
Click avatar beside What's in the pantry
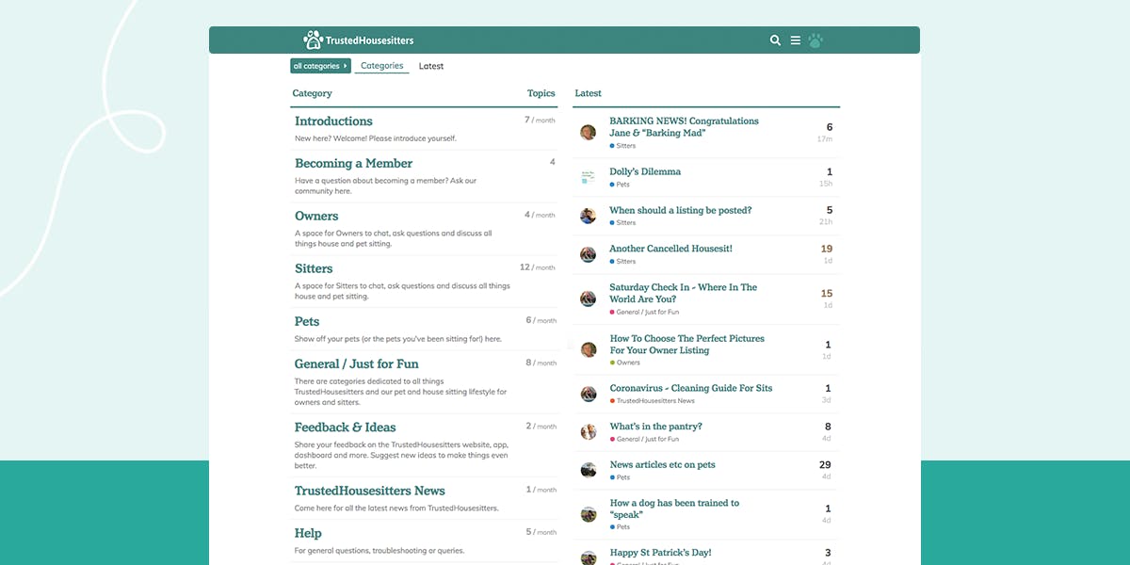tap(589, 432)
